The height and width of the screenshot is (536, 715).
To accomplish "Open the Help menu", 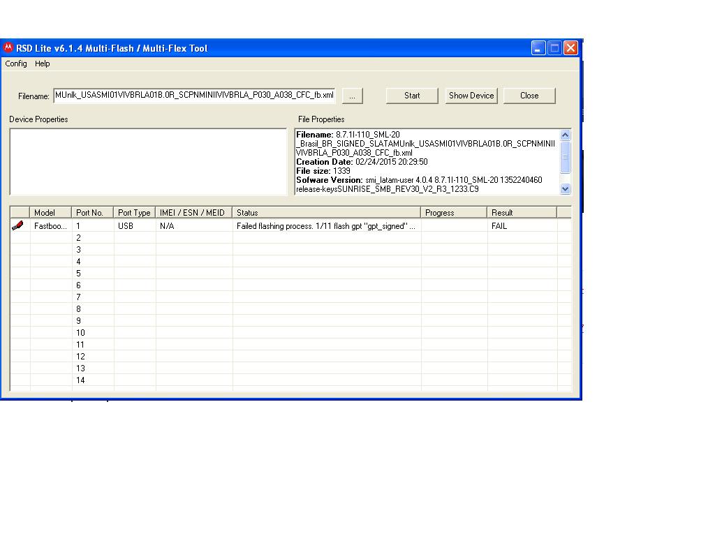I will pyautogui.click(x=43, y=64).
